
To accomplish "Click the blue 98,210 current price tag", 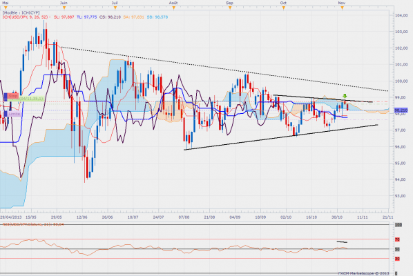I will click(x=401, y=110).
